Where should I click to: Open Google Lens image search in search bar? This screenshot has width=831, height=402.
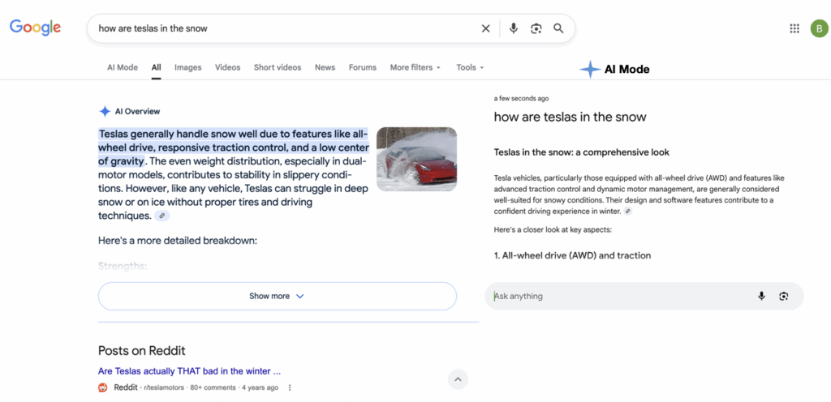pos(536,28)
